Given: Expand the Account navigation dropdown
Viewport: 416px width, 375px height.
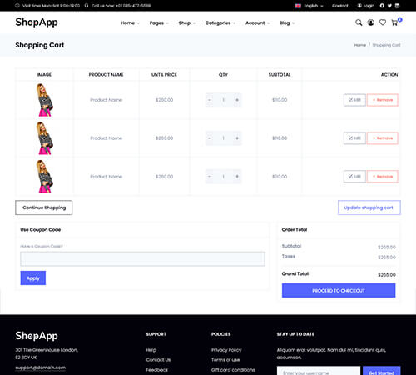Looking at the screenshot, I should tap(257, 22).
